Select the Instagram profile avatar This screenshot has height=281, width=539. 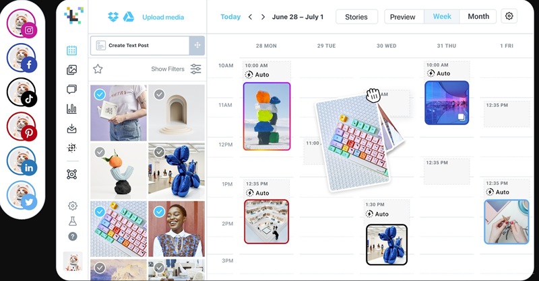point(22,24)
